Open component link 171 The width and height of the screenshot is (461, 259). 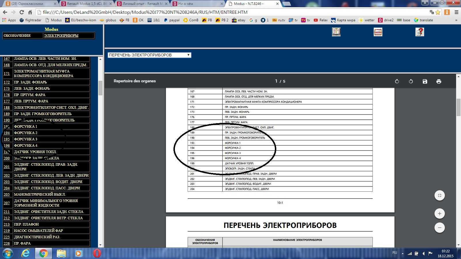(x=7, y=74)
